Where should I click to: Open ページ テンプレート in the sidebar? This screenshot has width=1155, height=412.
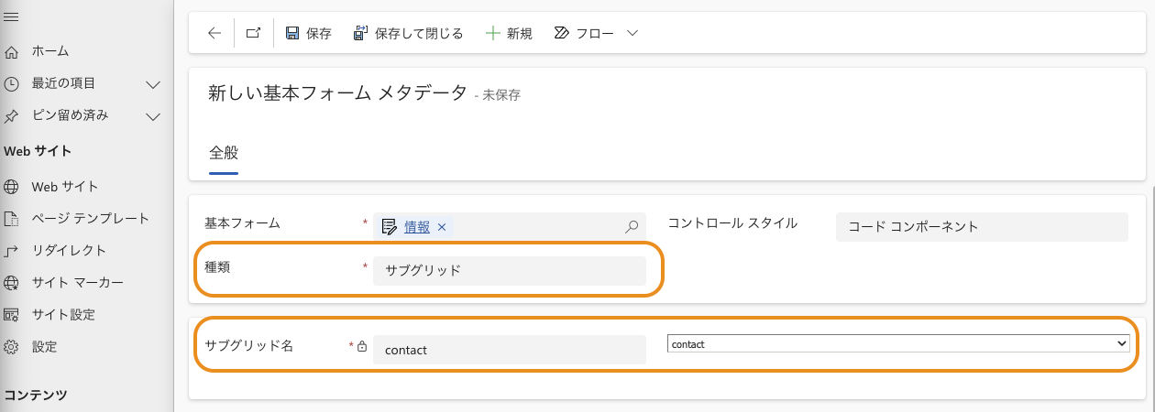pos(90,219)
